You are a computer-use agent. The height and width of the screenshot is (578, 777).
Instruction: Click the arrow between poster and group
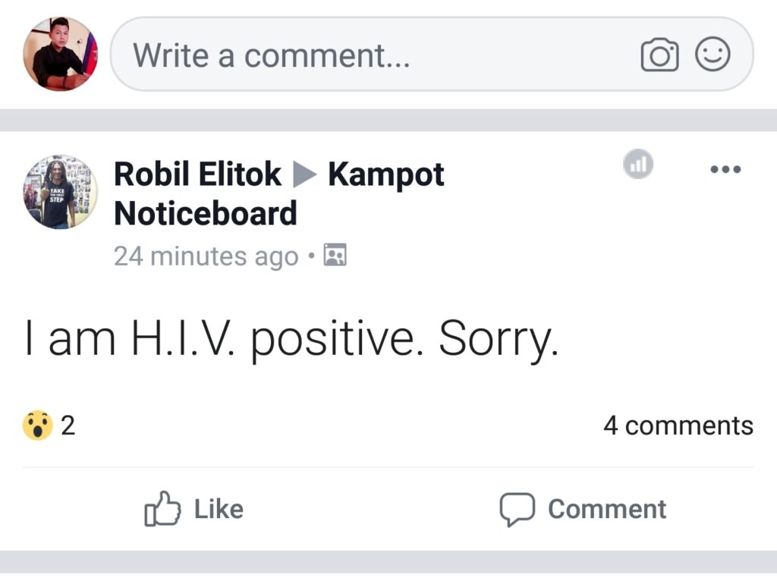click(x=304, y=175)
